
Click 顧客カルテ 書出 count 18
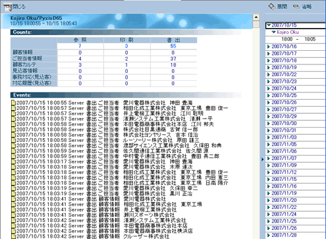(x=173, y=65)
